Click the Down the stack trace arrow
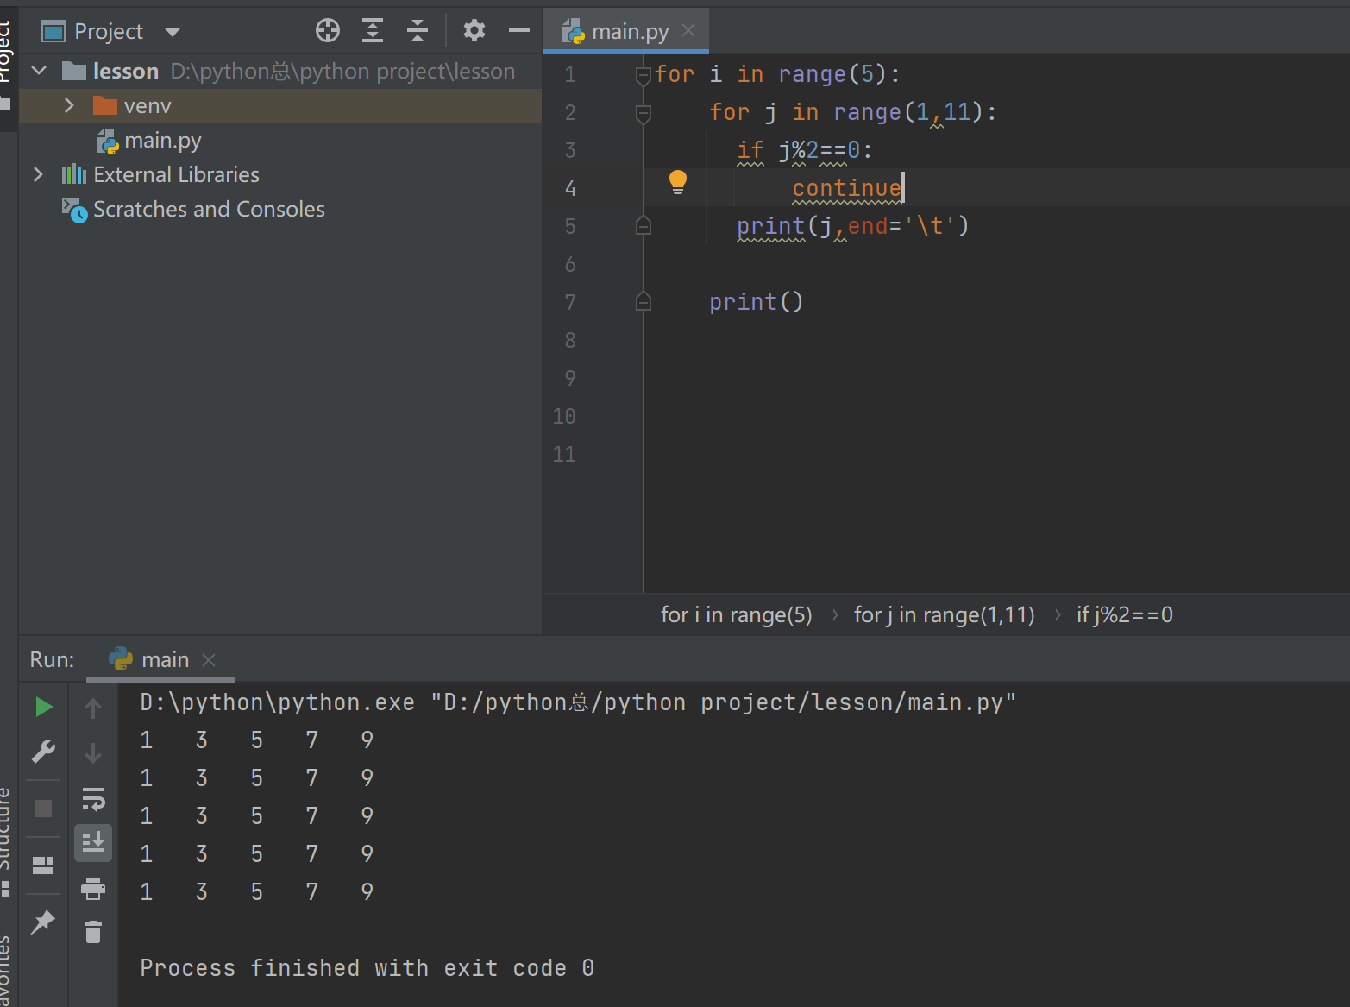 coord(93,753)
